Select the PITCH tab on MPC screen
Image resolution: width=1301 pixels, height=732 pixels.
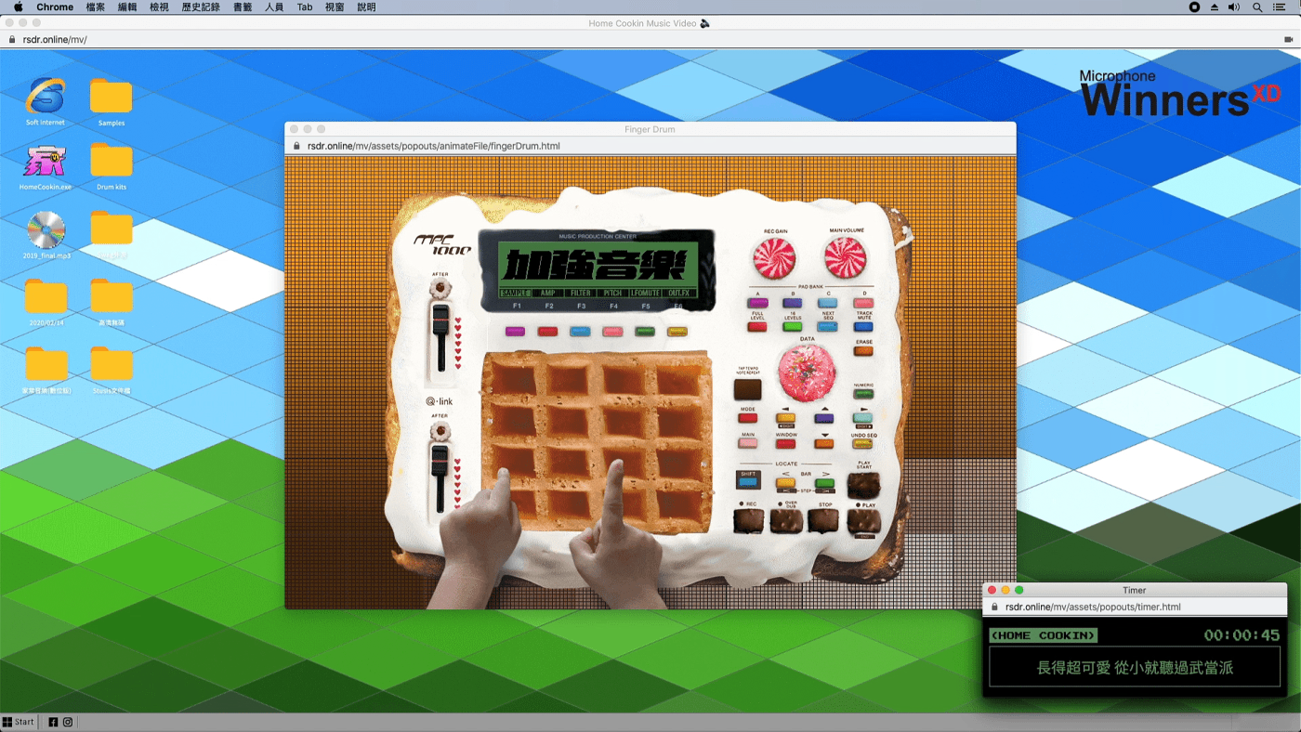[613, 294]
